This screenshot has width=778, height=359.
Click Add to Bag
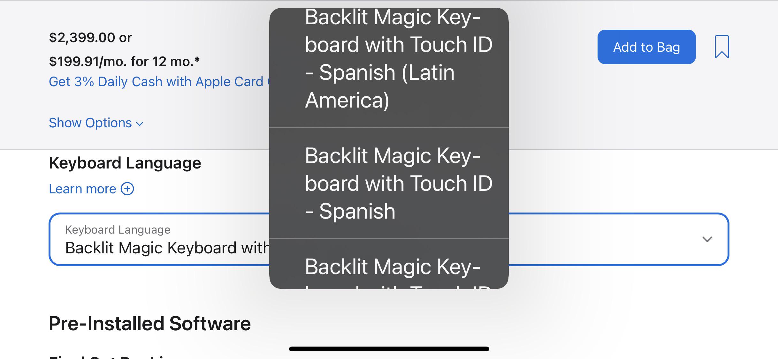click(x=646, y=47)
